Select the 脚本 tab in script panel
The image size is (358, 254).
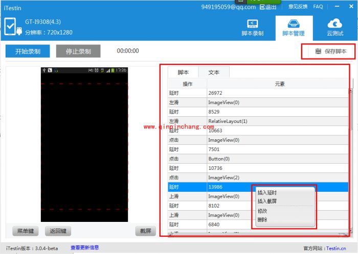pos(183,72)
